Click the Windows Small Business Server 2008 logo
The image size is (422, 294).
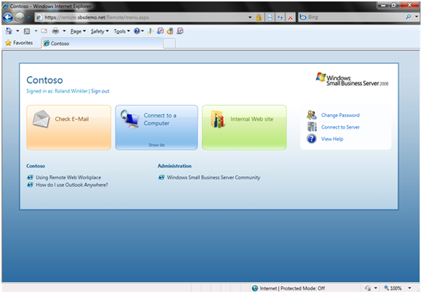coord(352,79)
